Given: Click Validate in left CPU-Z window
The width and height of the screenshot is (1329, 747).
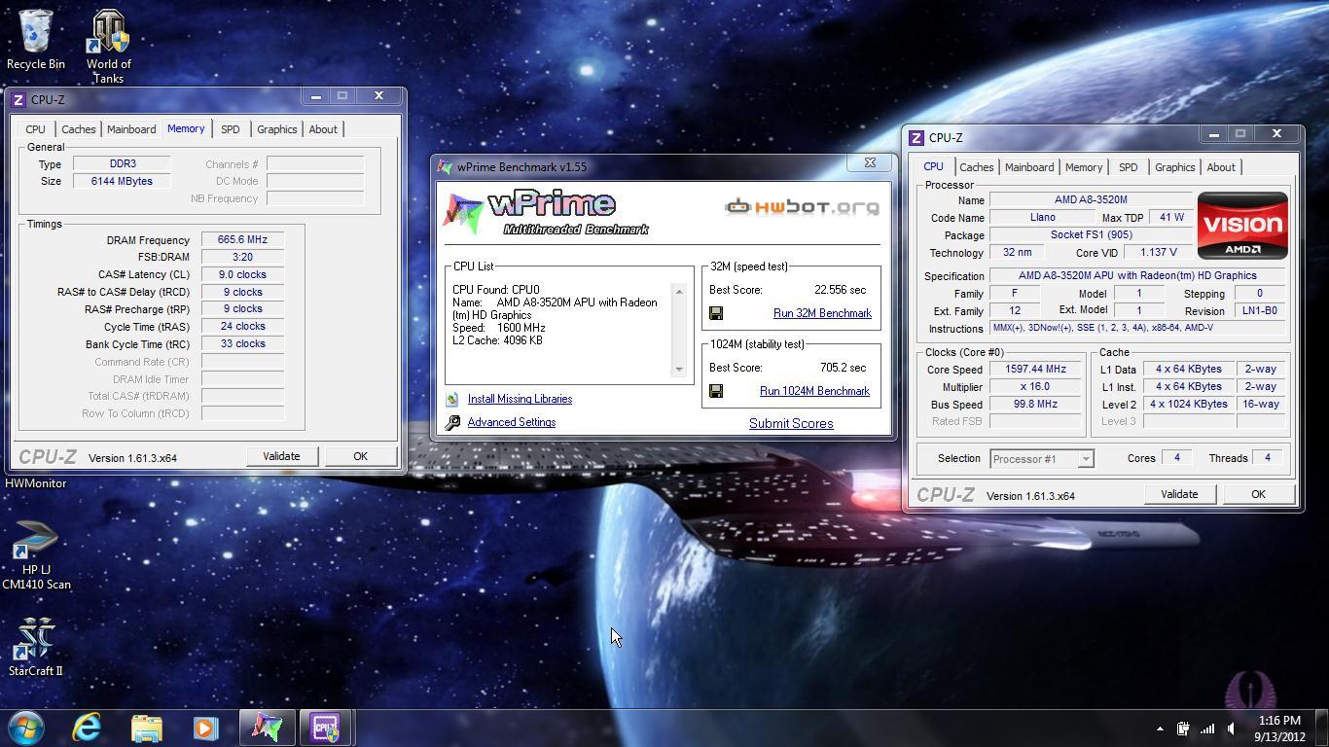Looking at the screenshot, I should 281,456.
